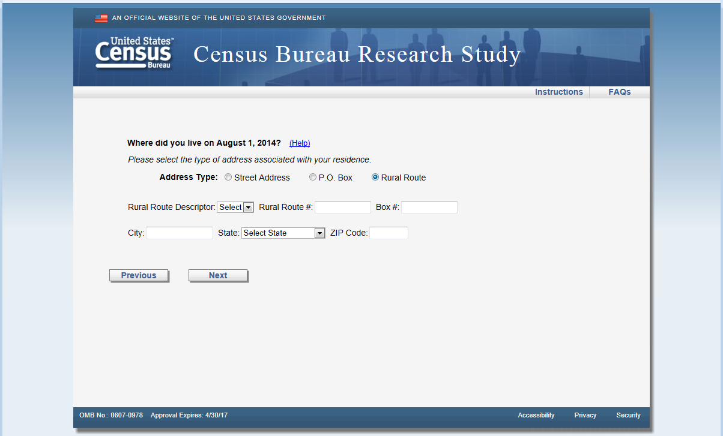Click 'An official website of the United States government'
Image resolution: width=723 pixels, height=436 pixels.
[219, 18]
